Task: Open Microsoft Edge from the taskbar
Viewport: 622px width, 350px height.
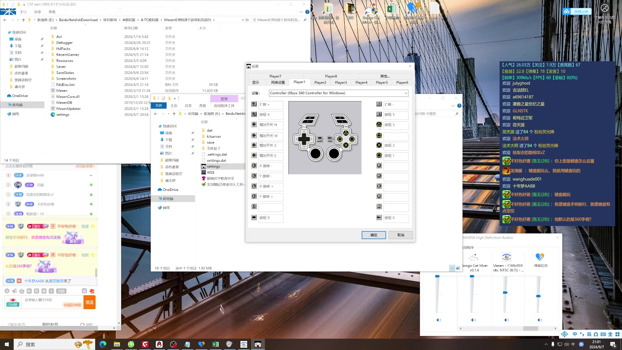Action: (103, 344)
